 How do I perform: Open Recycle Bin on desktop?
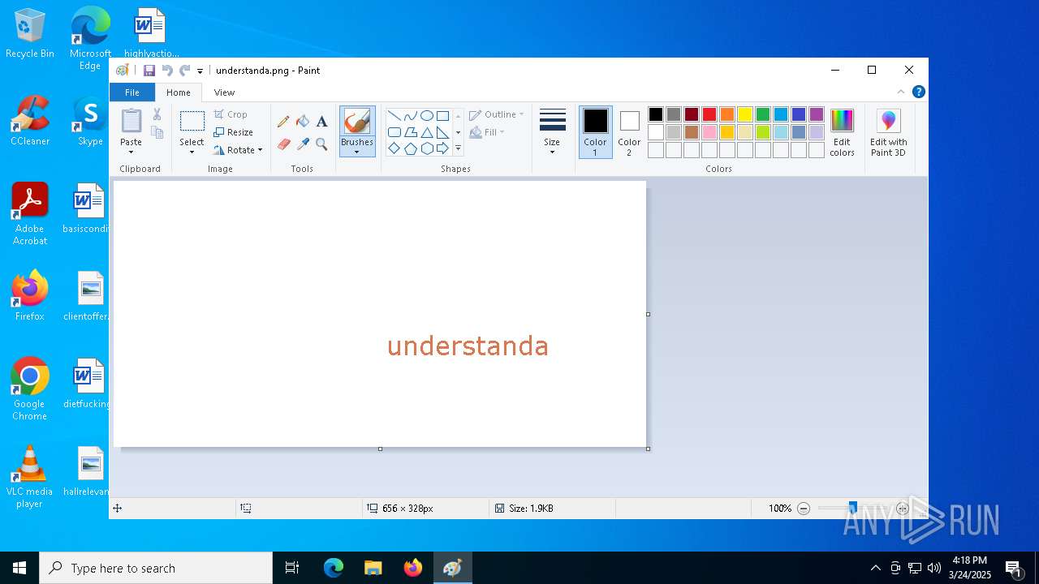30,34
